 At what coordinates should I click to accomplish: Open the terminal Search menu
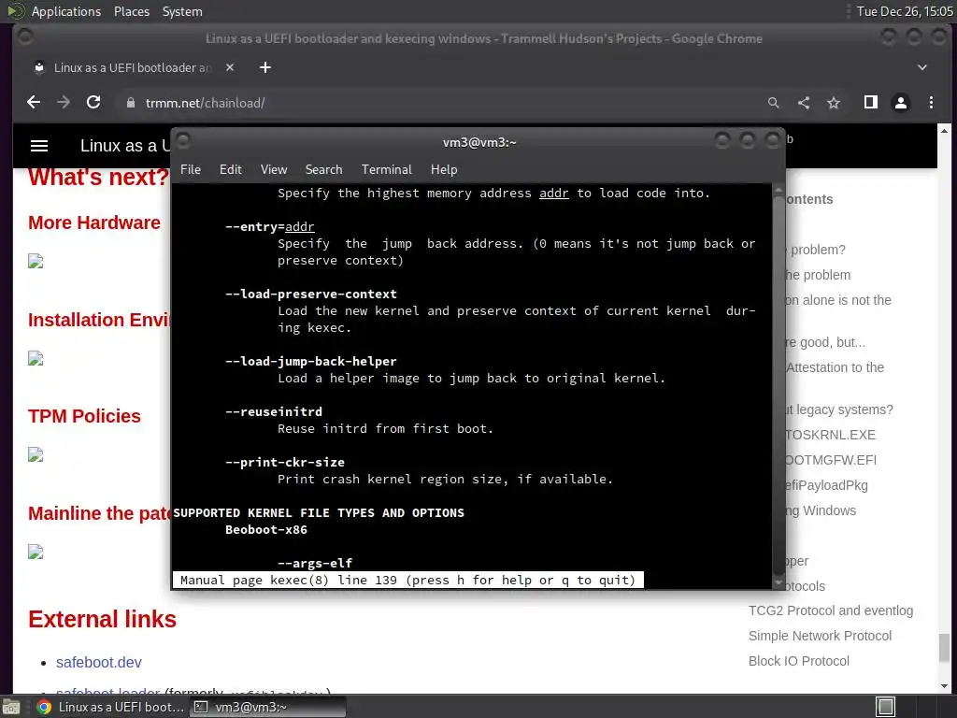coord(323,170)
